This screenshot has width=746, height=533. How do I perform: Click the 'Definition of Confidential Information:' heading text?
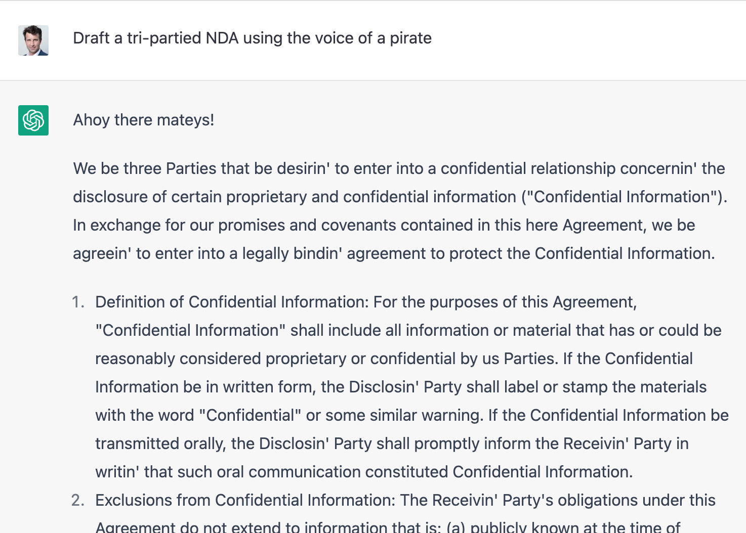tap(232, 302)
